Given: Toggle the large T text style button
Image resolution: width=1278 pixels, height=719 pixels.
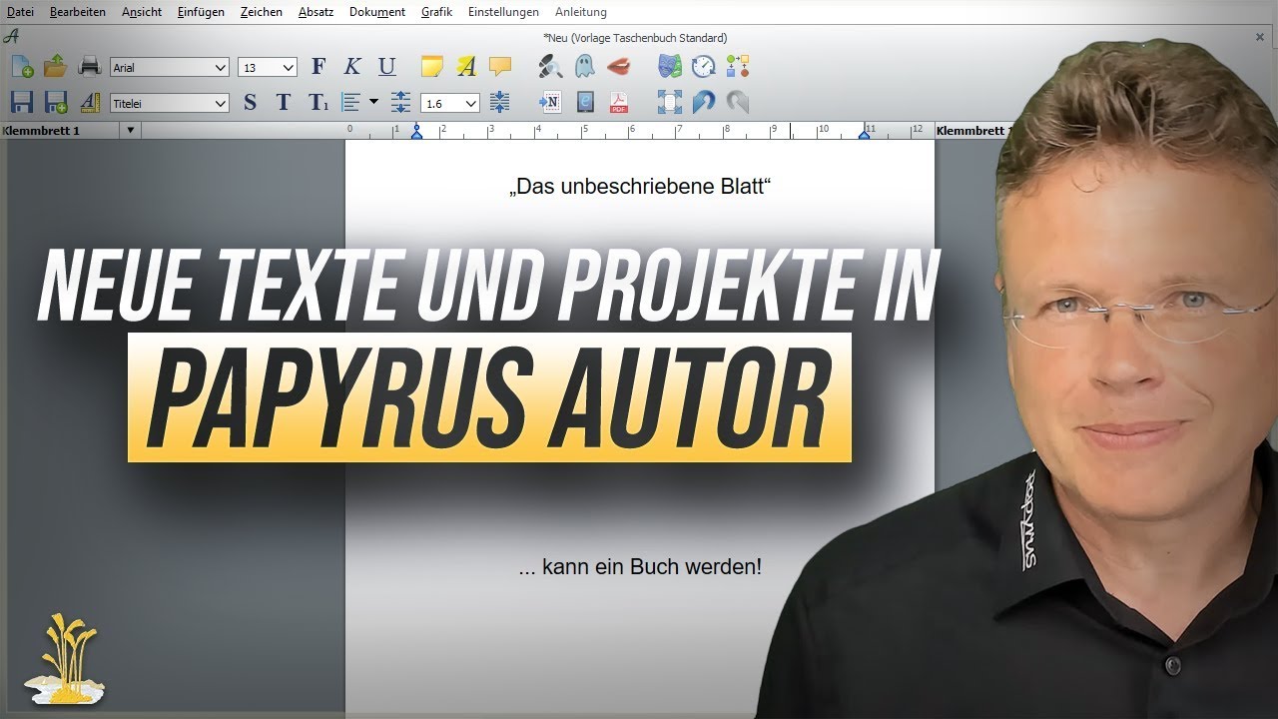Looking at the screenshot, I should (284, 103).
